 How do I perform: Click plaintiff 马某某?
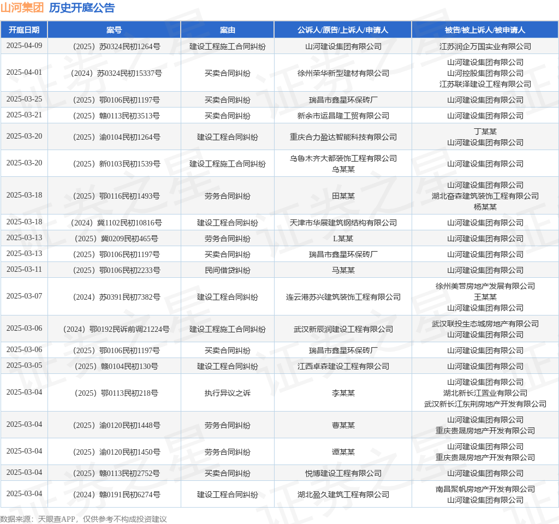343,271
